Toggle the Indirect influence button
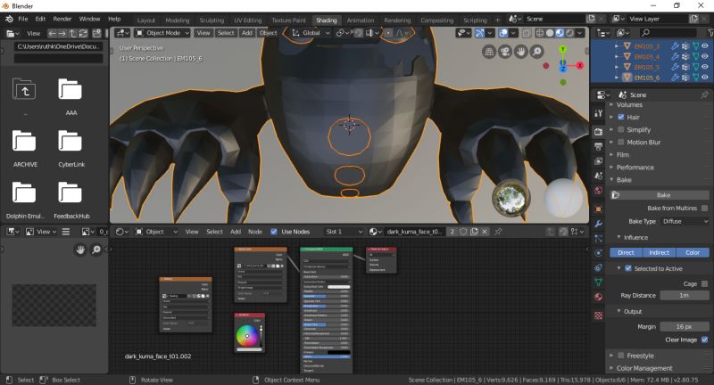Screen dimensions: 714x385 coord(660,253)
